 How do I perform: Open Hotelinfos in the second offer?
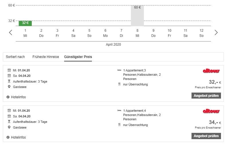(18, 137)
